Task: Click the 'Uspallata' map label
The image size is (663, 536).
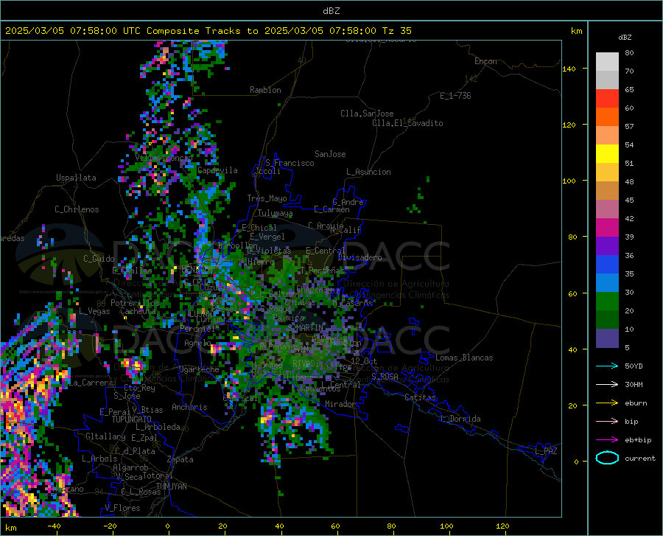Action: (x=76, y=178)
